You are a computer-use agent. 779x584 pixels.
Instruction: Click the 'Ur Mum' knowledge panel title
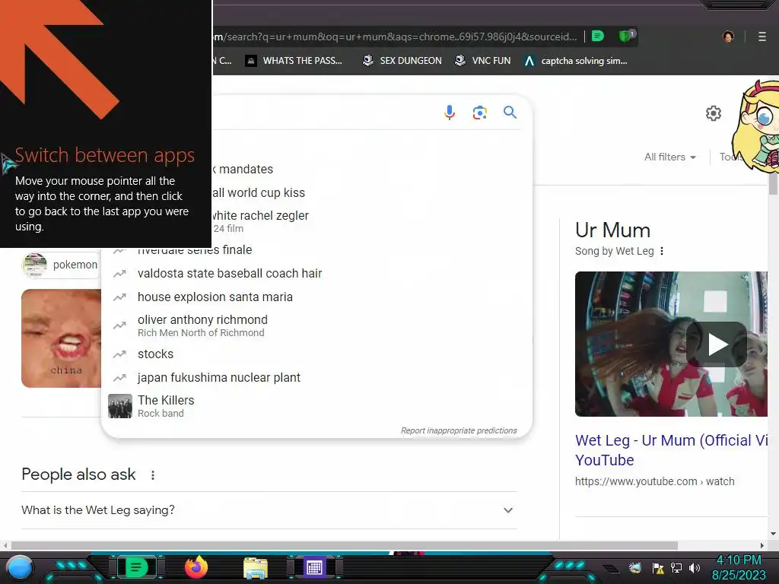[x=613, y=230]
